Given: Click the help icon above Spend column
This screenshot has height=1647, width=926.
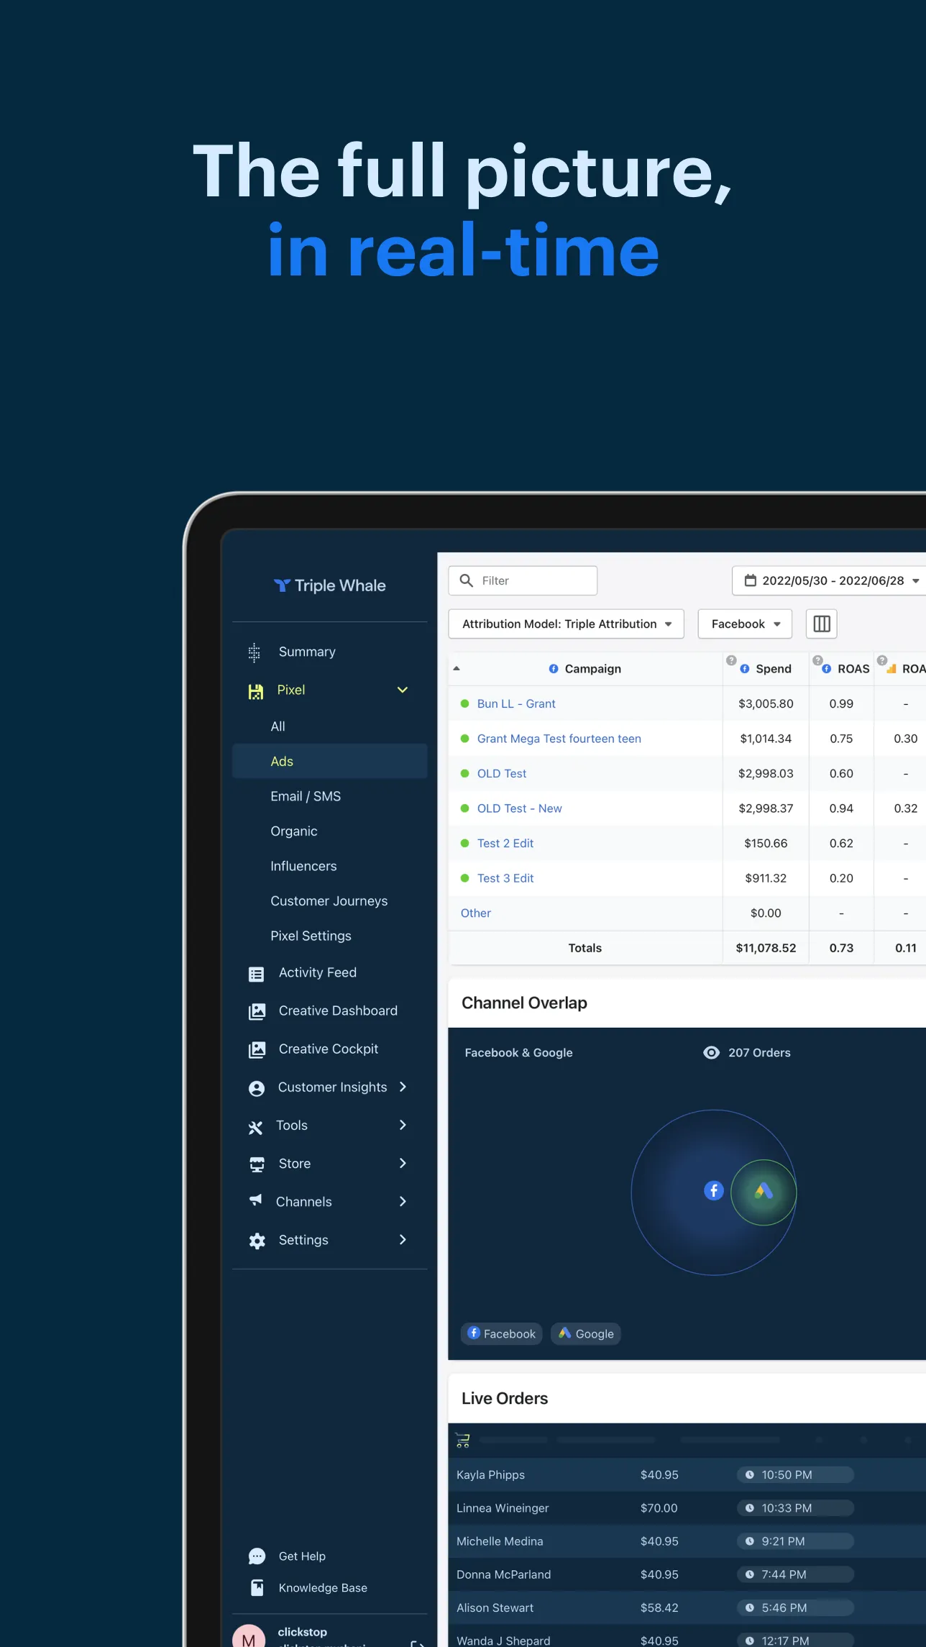Looking at the screenshot, I should tap(731, 660).
